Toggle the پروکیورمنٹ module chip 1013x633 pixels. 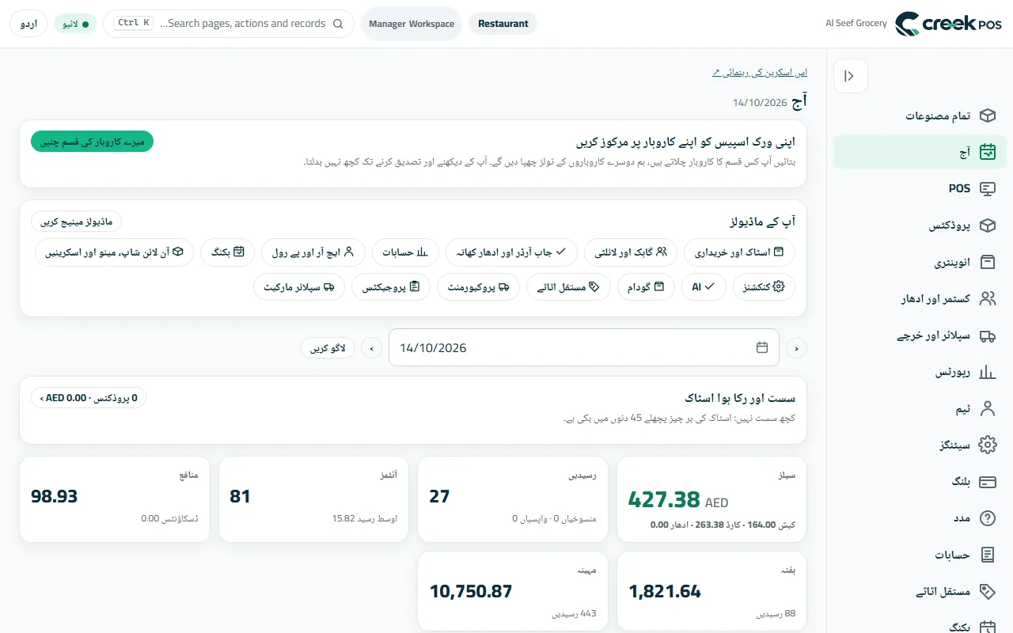point(478,286)
